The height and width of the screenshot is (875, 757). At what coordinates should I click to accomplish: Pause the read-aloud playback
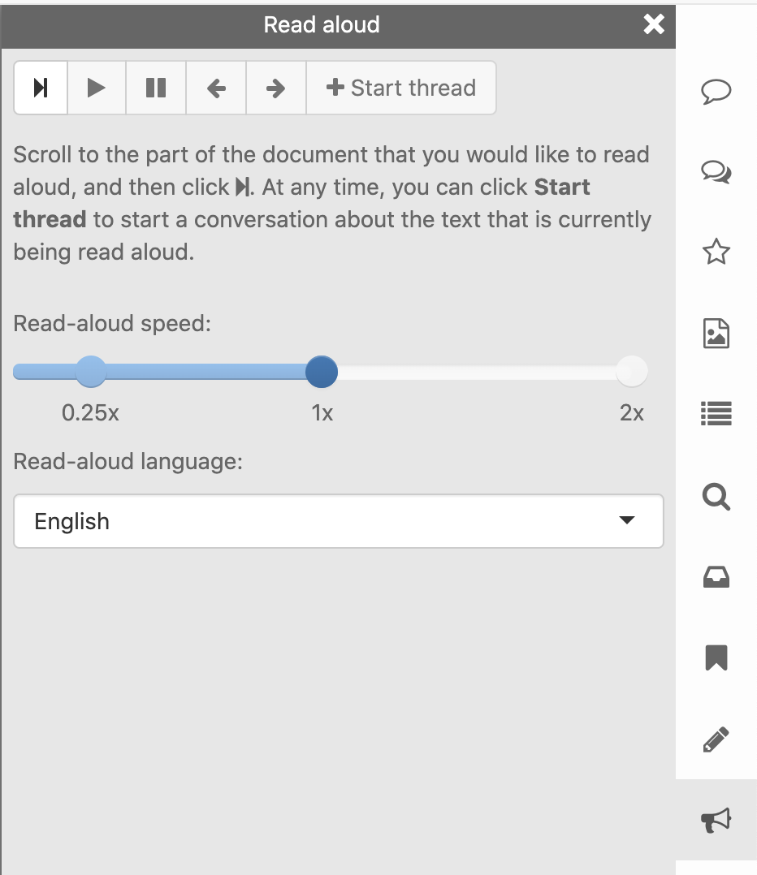tap(156, 88)
